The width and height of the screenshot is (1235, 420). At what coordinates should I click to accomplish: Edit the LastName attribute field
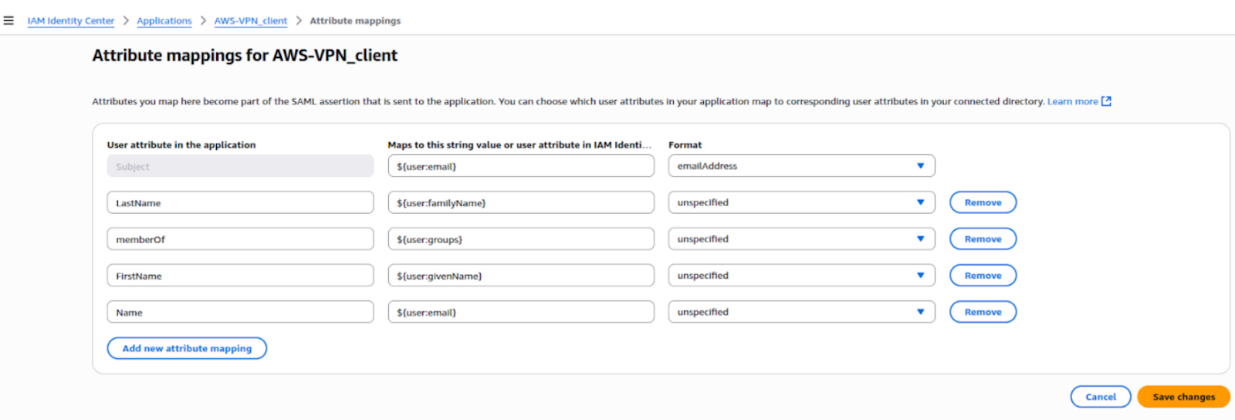tap(240, 202)
